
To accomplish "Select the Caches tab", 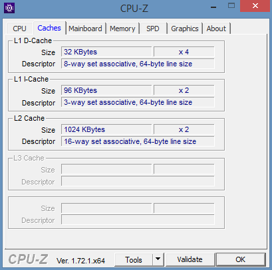I will tap(49, 28).
